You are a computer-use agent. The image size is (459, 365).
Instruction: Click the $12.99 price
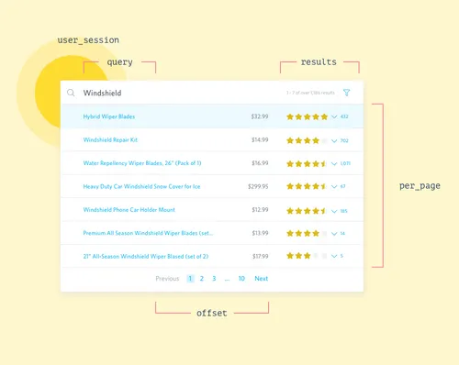click(260, 210)
